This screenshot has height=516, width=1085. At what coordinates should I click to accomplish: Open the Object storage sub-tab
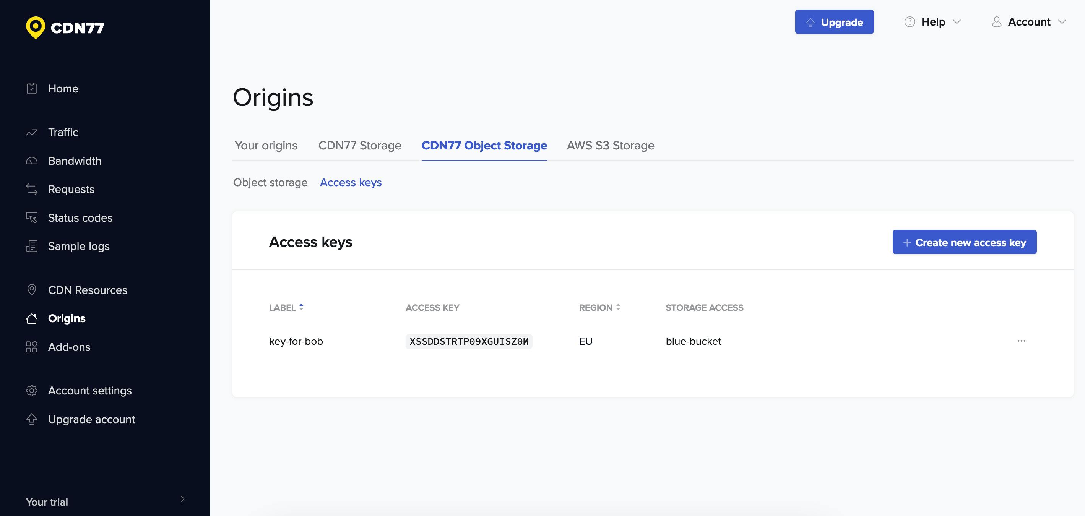[x=270, y=182]
